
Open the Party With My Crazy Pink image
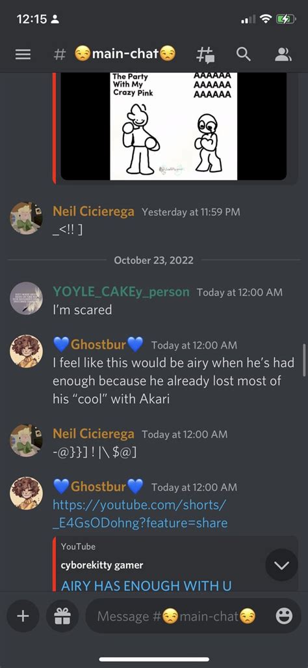[x=173, y=126]
